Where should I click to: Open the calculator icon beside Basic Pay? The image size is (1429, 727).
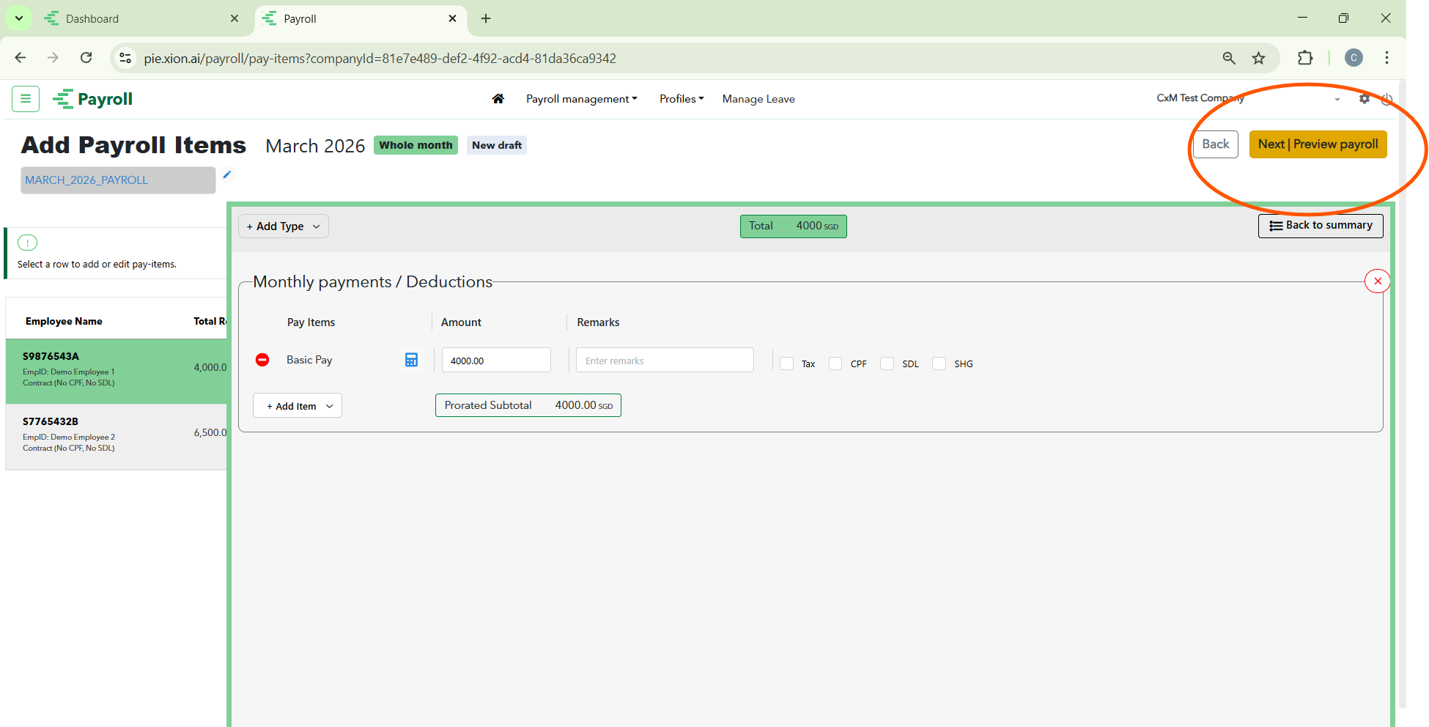tap(411, 360)
